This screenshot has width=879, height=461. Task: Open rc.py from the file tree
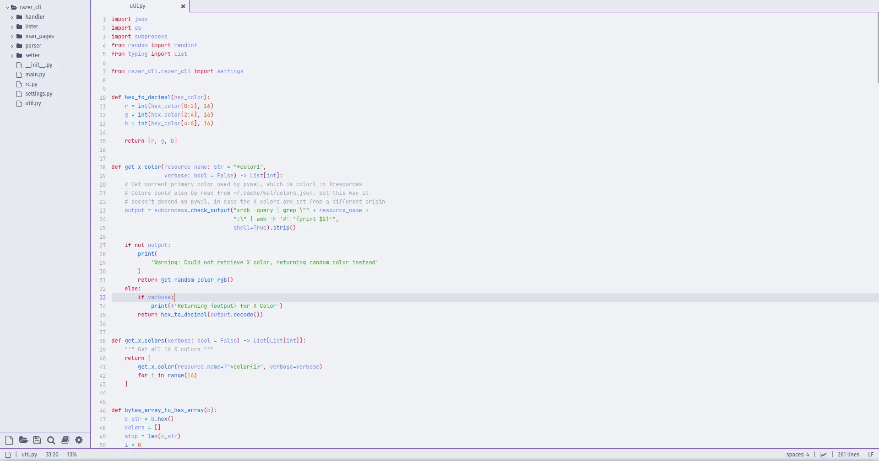tap(31, 84)
